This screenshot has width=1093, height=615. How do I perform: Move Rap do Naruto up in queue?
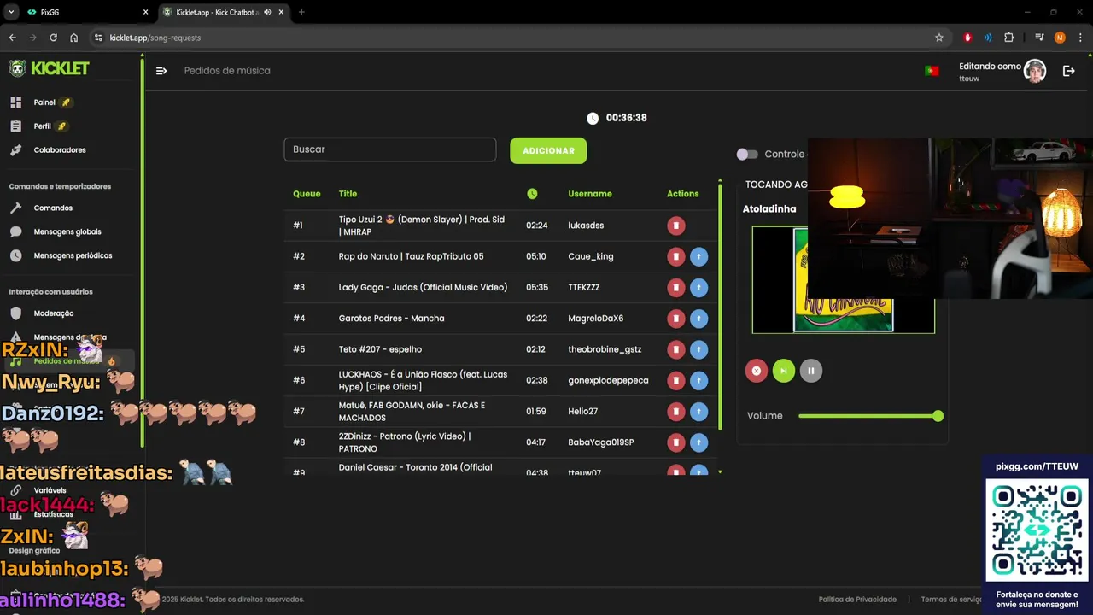698,256
